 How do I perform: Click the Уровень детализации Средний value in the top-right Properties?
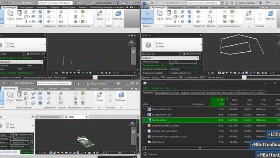[183, 69]
